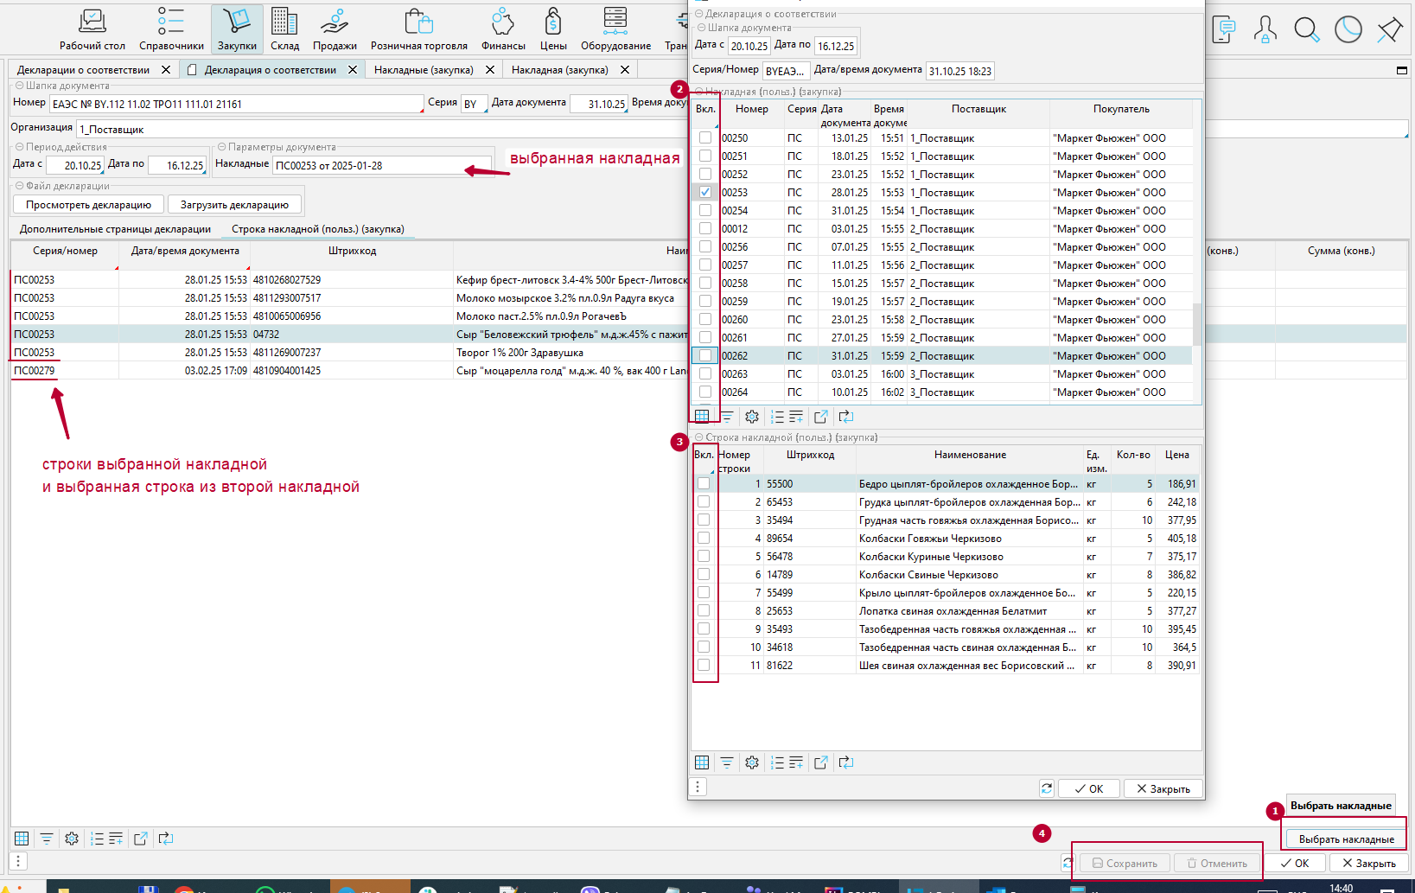
Task: Click the magnifying glass search icon
Action: [x=1306, y=30]
